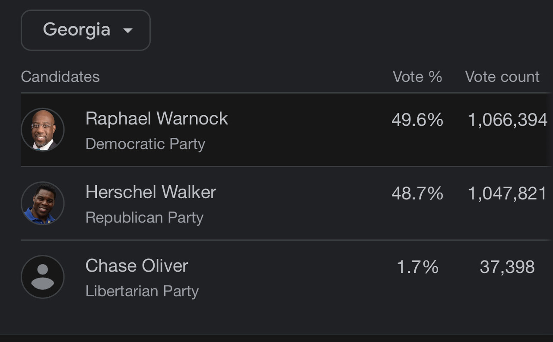Screen dimensions: 553x342
Task: Click Oliver's 1.7% vote percentage
Action: point(418,267)
